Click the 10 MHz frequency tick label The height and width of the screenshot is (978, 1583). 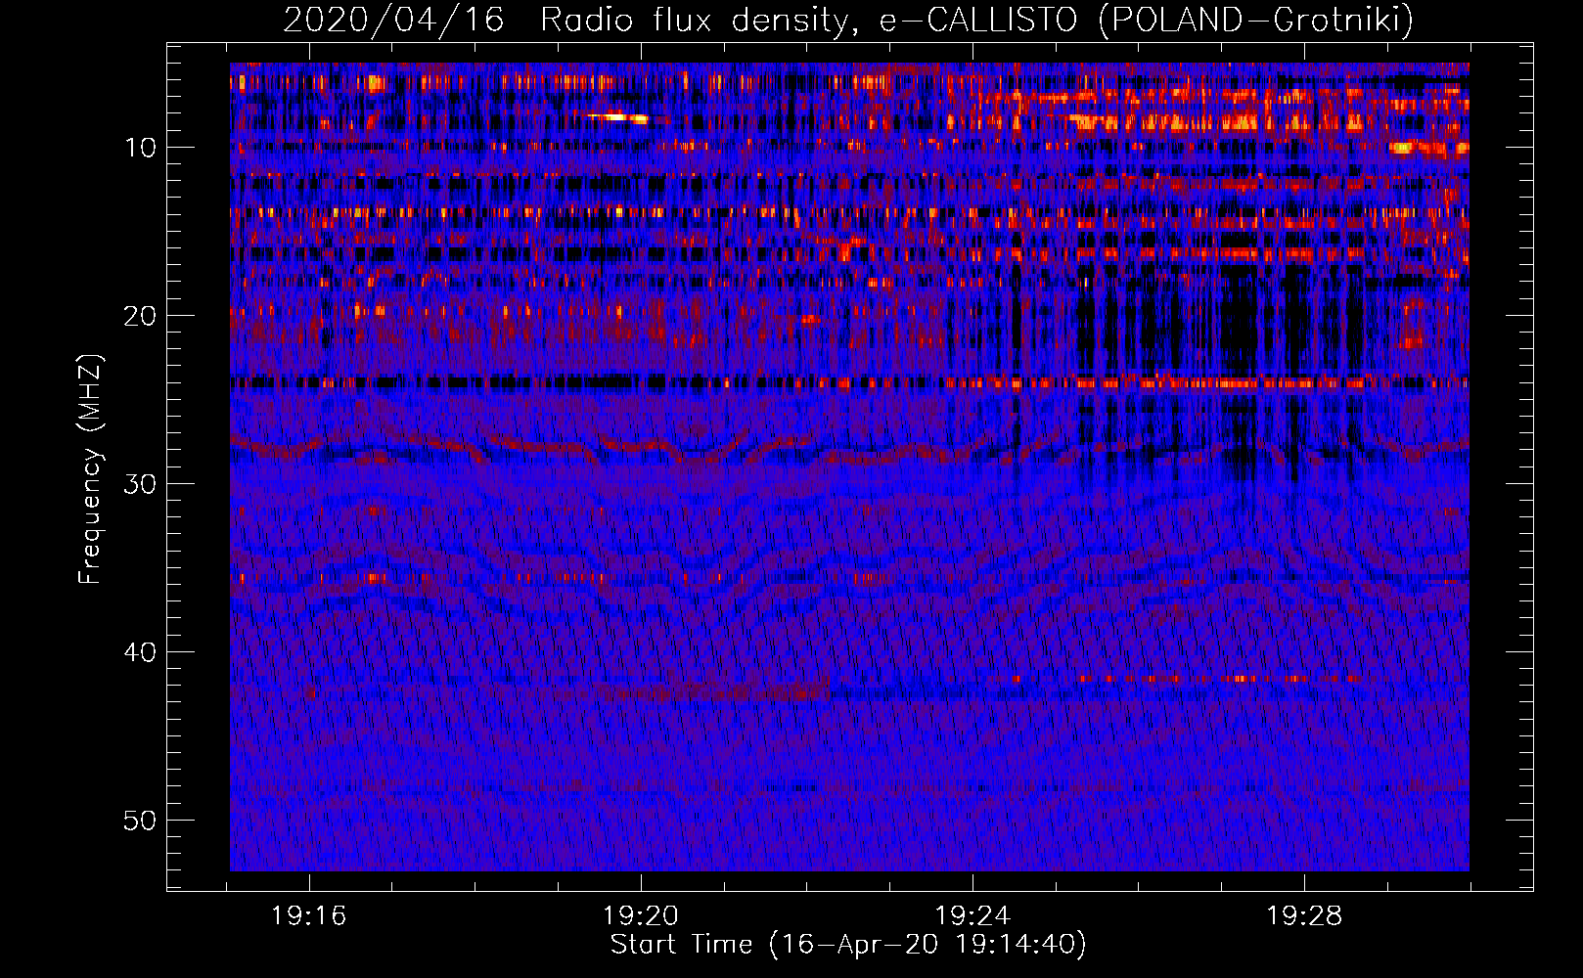(141, 148)
